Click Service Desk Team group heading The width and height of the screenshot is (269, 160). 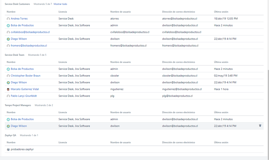(15, 55)
